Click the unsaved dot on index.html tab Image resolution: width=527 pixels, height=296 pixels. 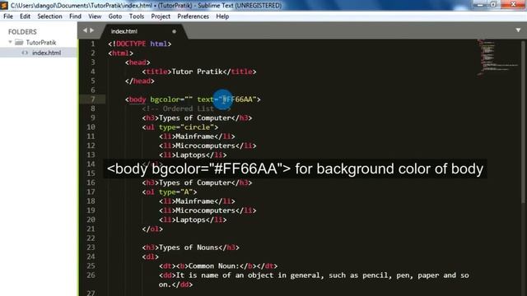point(174,31)
